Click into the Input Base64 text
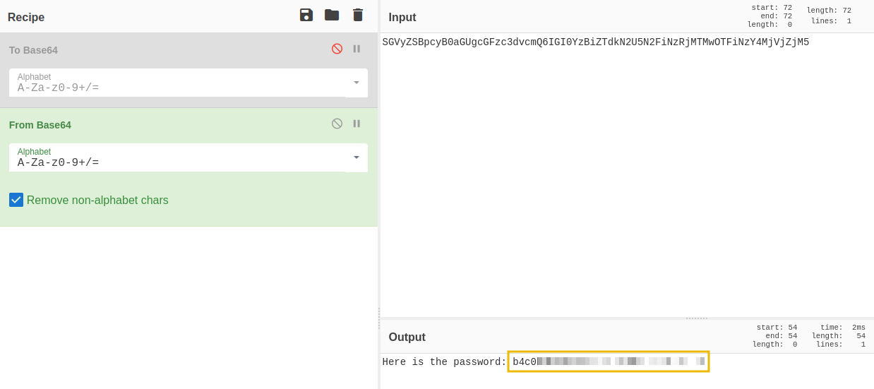This screenshot has width=874, height=389. 595,42
